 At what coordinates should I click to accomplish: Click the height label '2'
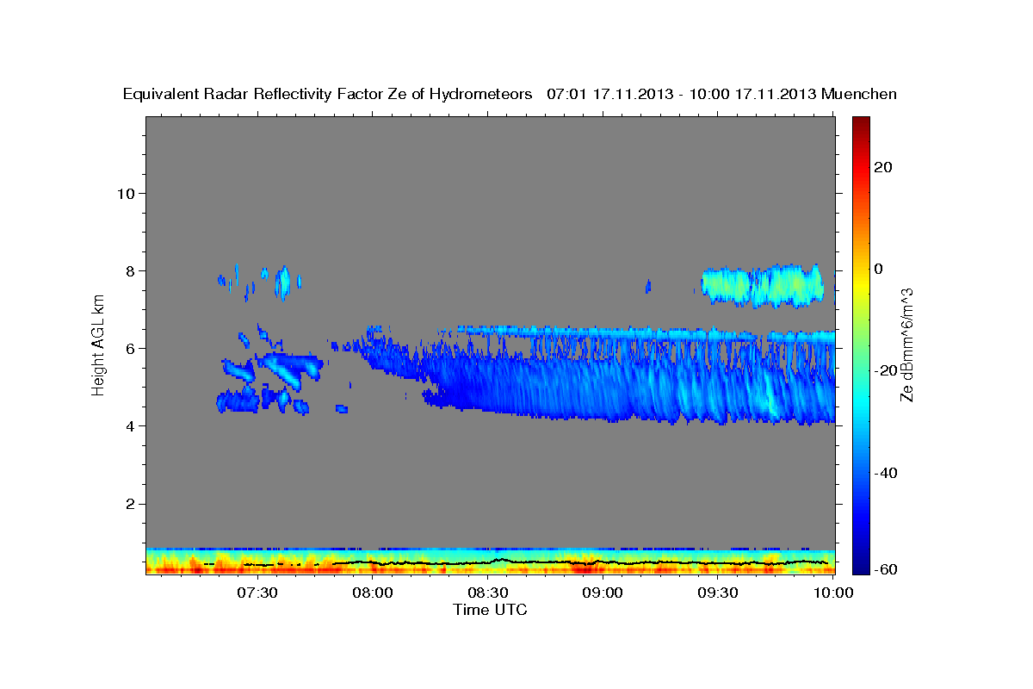click(128, 503)
